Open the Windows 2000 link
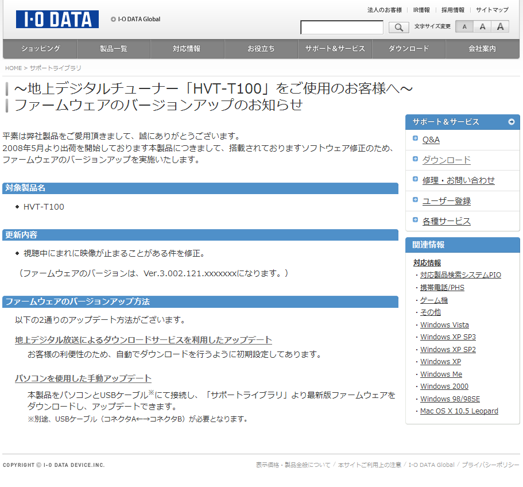The width and height of the screenshot is (523, 487). (x=444, y=386)
